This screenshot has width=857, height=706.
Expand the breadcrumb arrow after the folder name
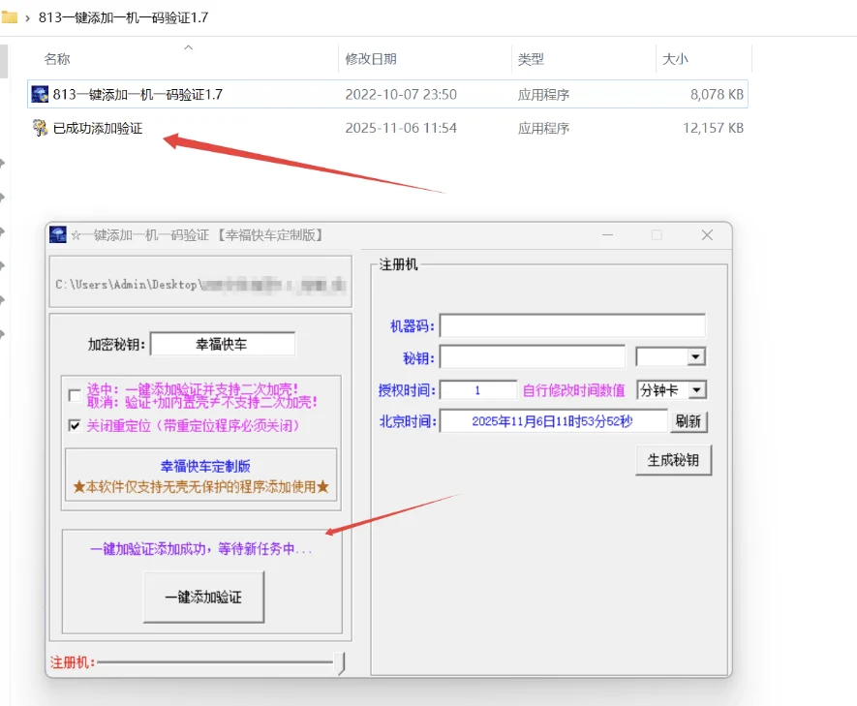[x=29, y=16]
